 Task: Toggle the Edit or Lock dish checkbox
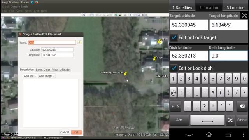(174, 68)
